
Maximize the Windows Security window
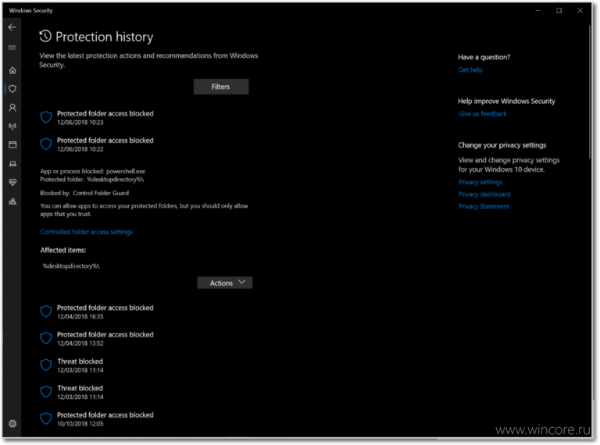point(559,11)
